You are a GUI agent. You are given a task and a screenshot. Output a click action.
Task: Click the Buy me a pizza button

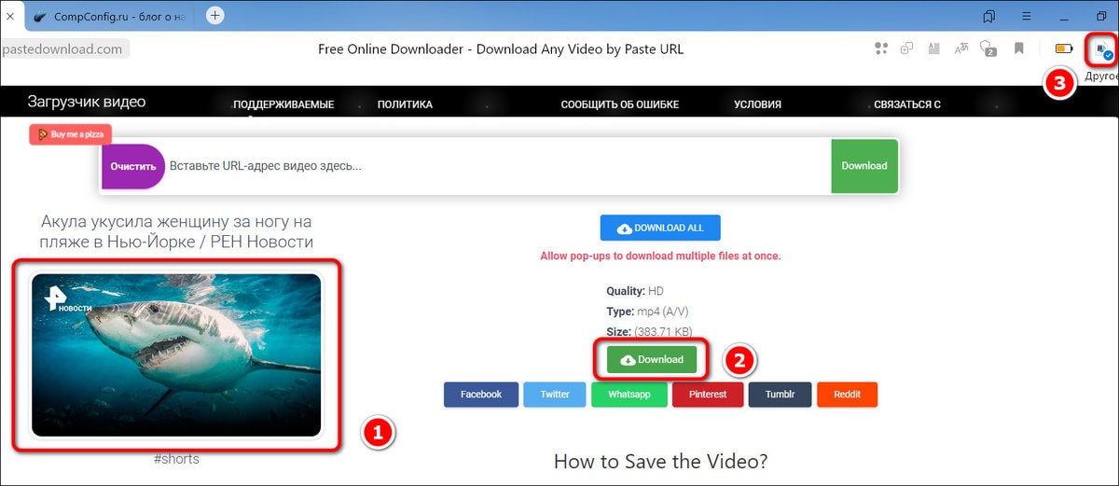pos(70,134)
